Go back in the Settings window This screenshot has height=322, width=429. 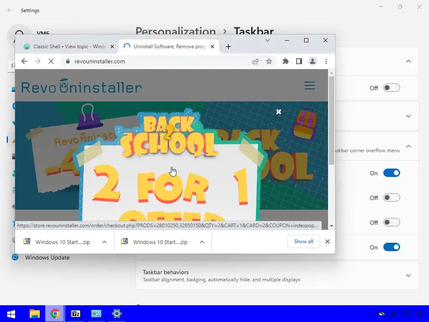pos(10,10)
